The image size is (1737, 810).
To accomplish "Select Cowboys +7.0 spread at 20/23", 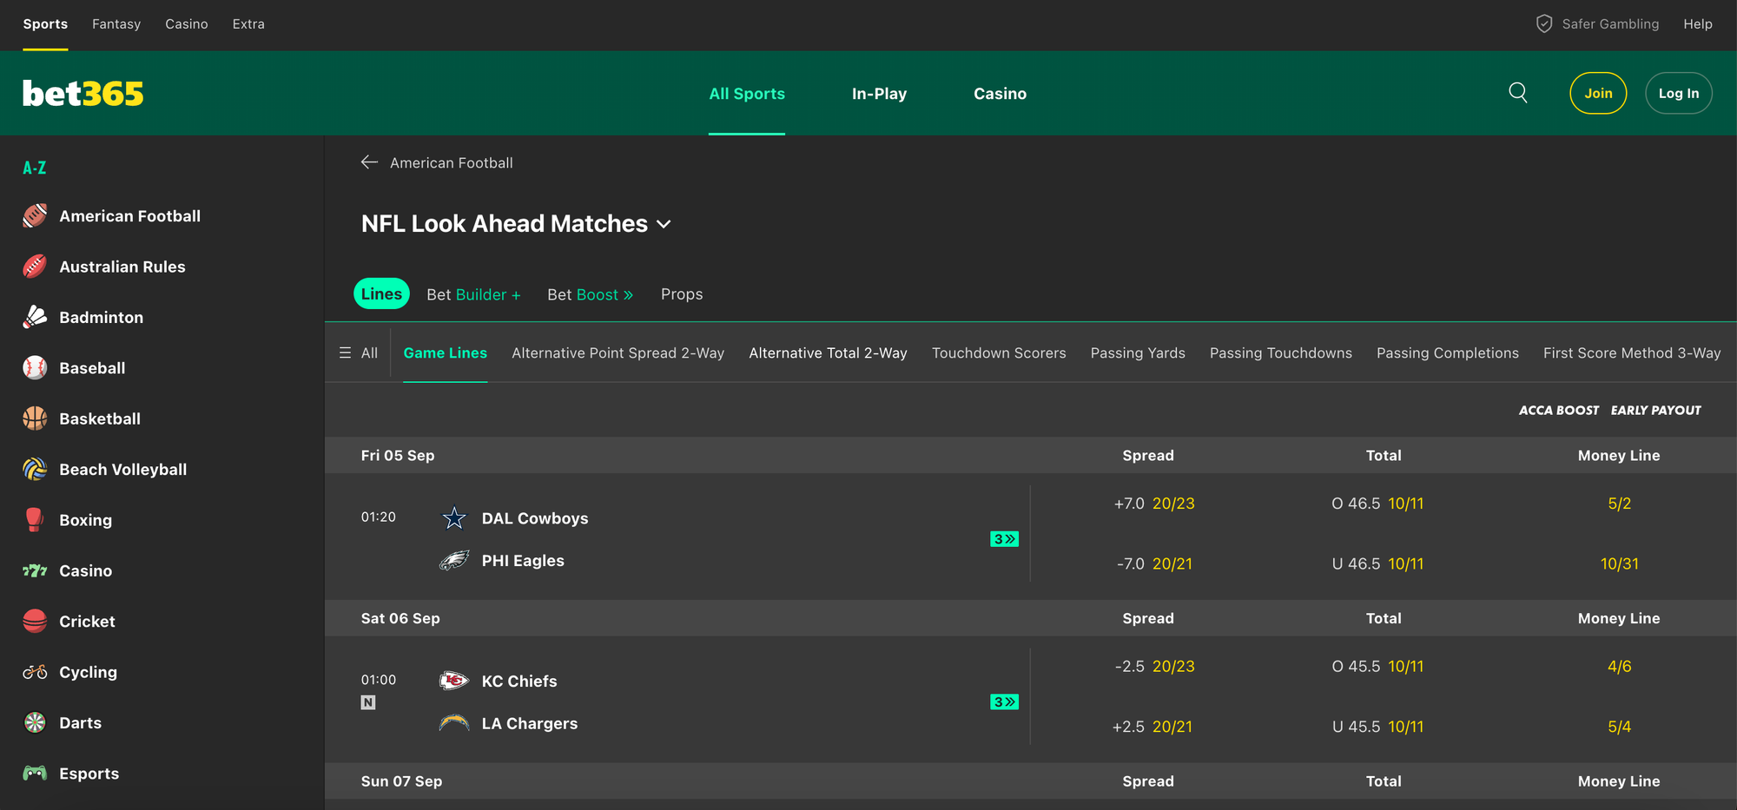I will [1154, 504].
